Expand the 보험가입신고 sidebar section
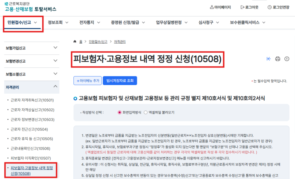The image size is (295, 179). pos(32,48)
